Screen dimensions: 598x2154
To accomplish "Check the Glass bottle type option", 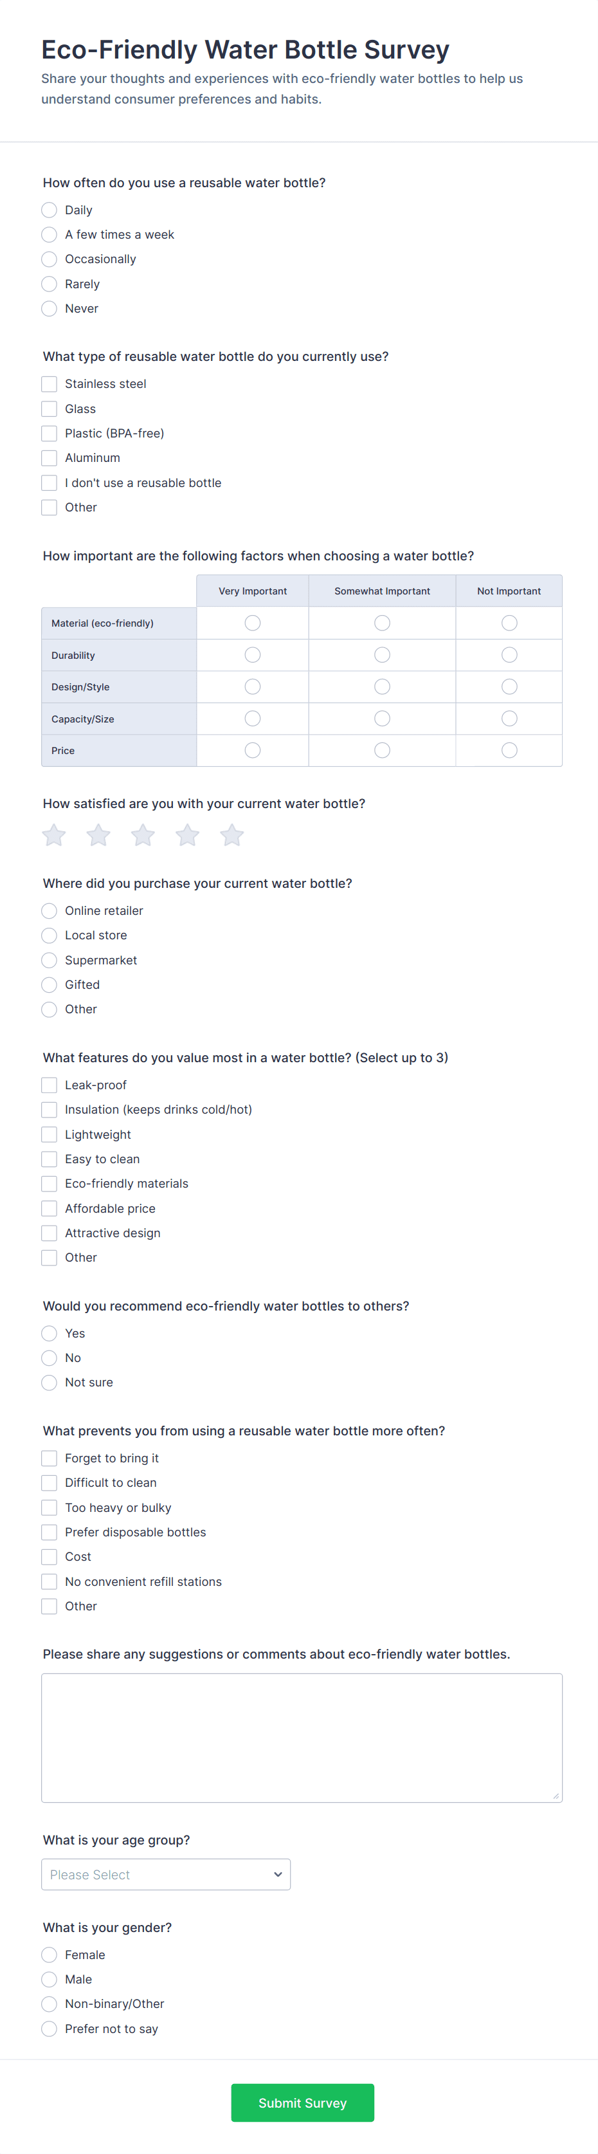I will [50, 409].
